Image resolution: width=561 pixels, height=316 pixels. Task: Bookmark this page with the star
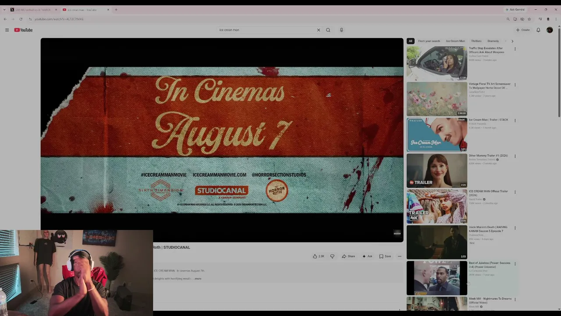point(529,19)
